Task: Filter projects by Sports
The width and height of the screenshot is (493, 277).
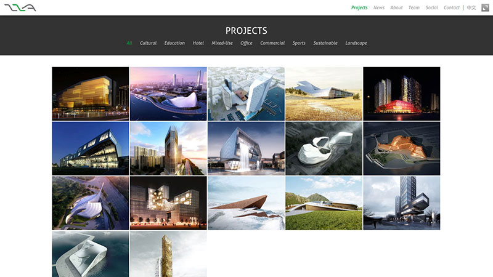Action: click(299, 43)
